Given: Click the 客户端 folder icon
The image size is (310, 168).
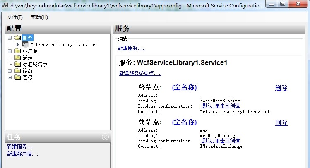Looking at the screenshot, I should click(x=18, y=51).
